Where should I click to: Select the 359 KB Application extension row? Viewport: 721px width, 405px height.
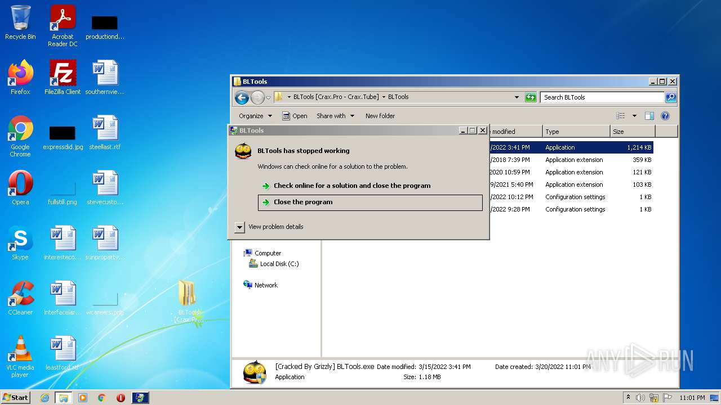(x=571, y=160)
